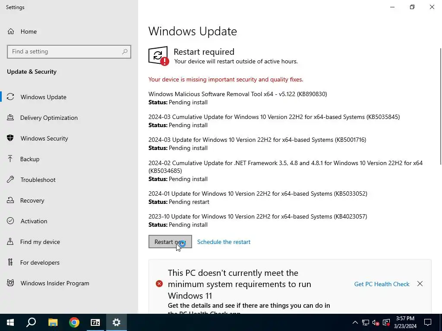Click the Restart required status icon
Viewport: 442px width, 331px height.
coord(158,56)
